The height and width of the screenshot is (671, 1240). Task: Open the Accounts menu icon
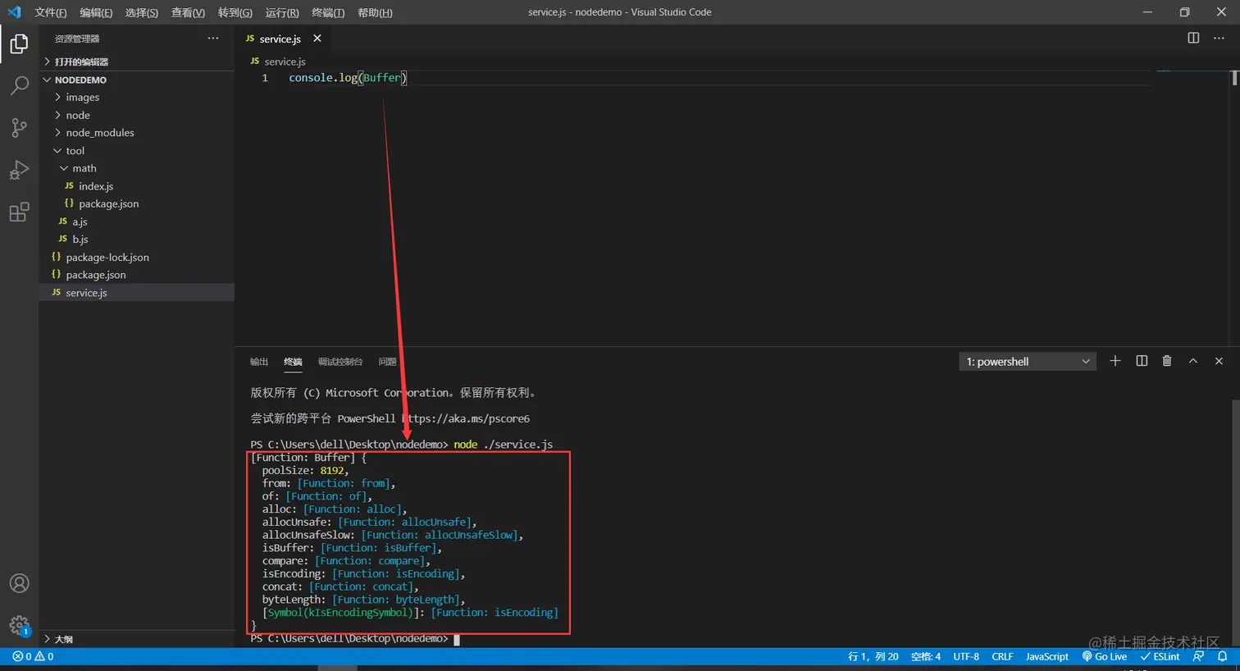tap(19, 583)
